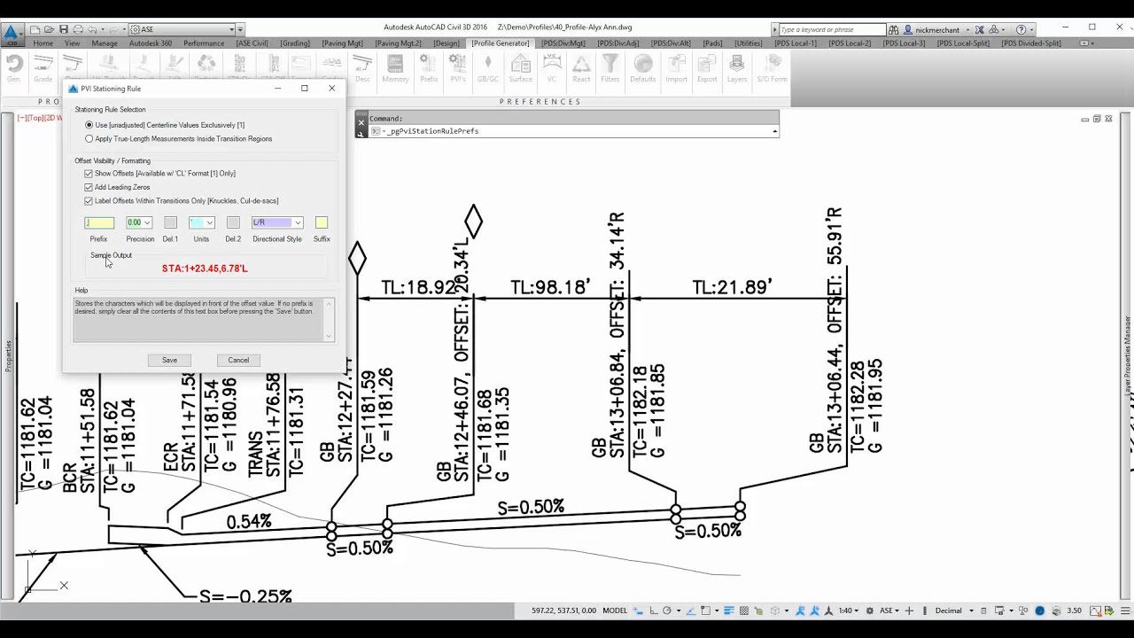This screenshot has height=638, width=1134.
Task: Open the Decimal units dropdown in status bar
Action: [x=954, y=611]
